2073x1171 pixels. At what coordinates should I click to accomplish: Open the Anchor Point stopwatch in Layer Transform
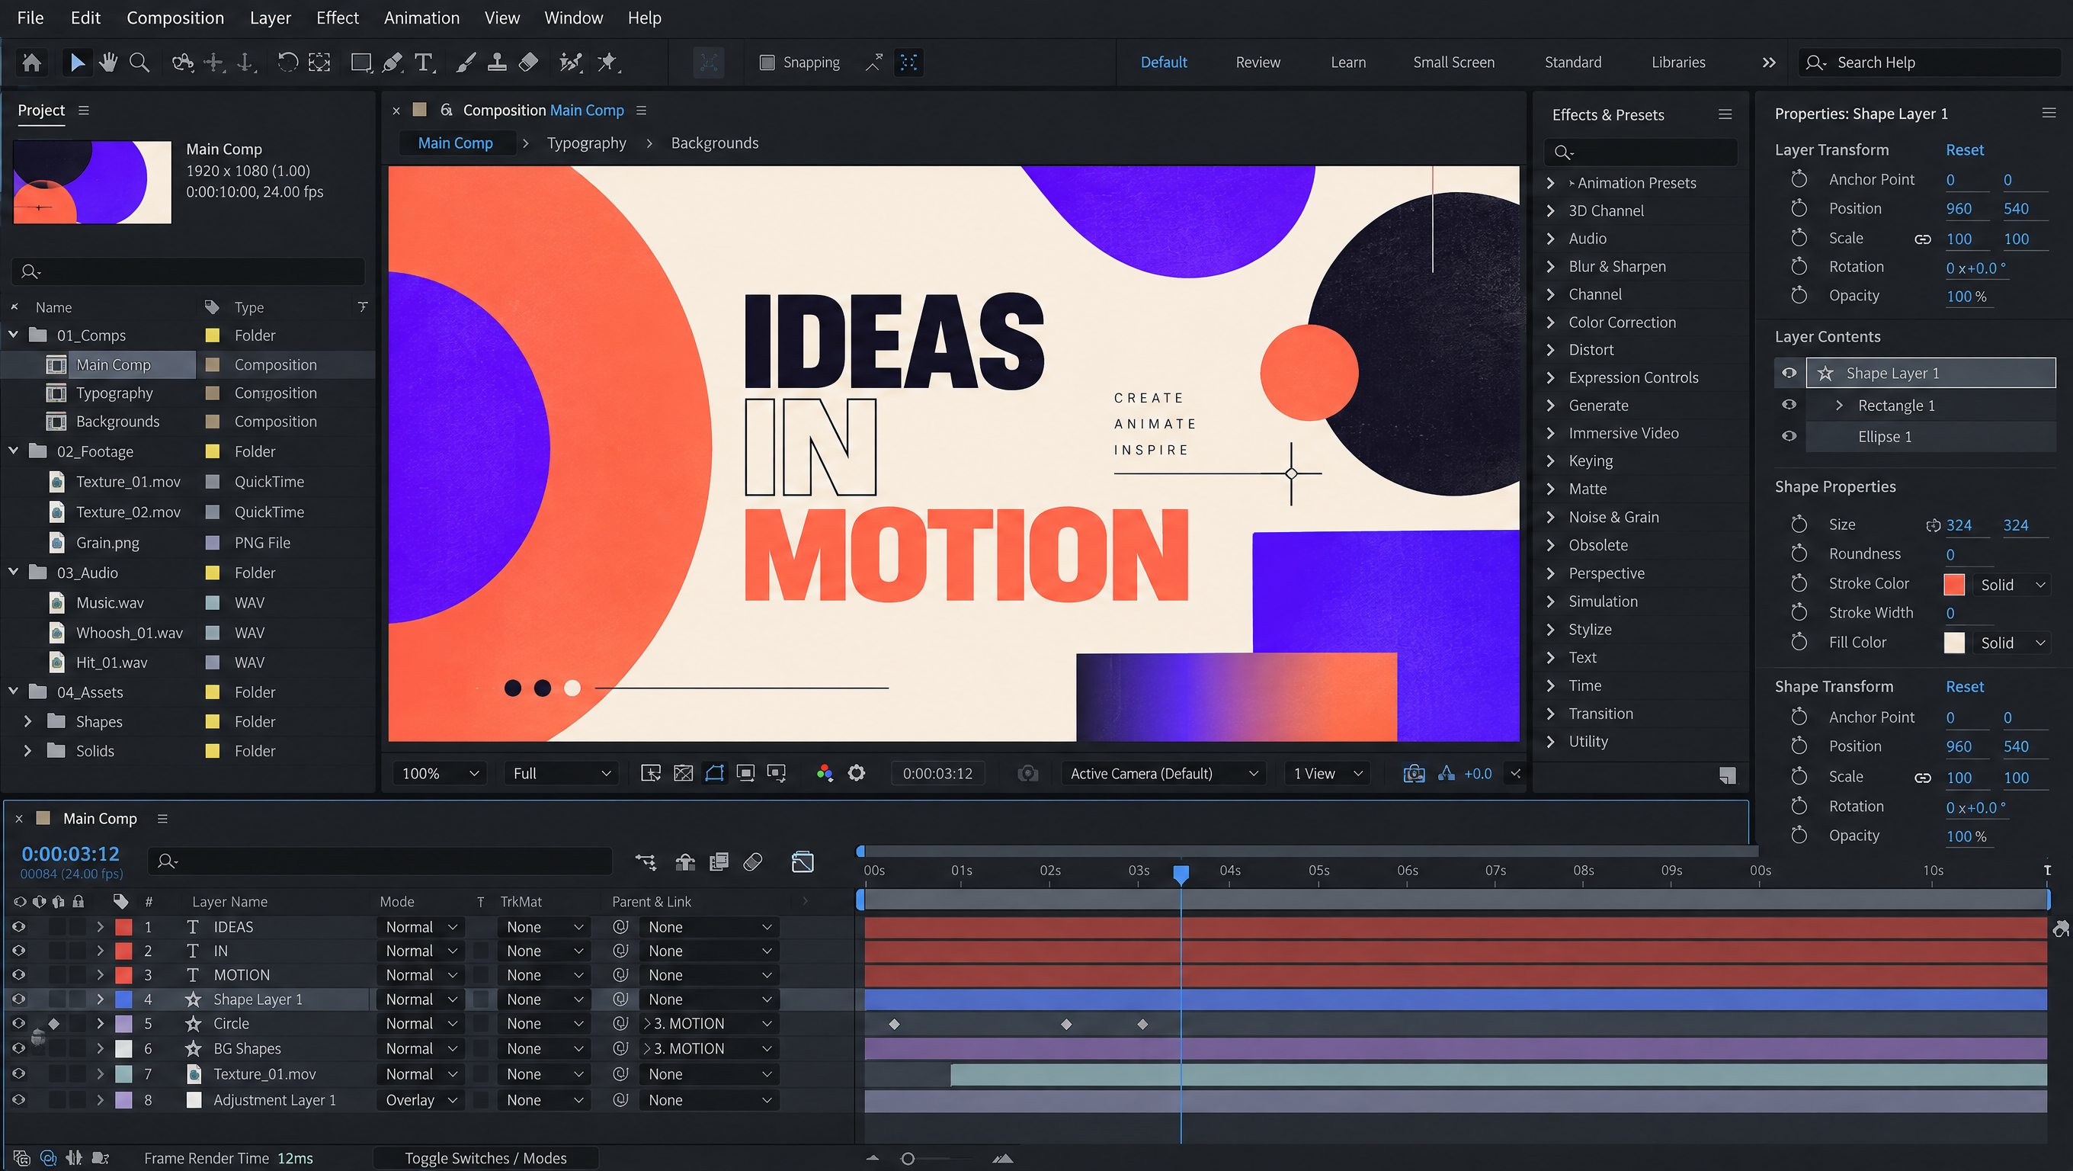coord(1799,179)
